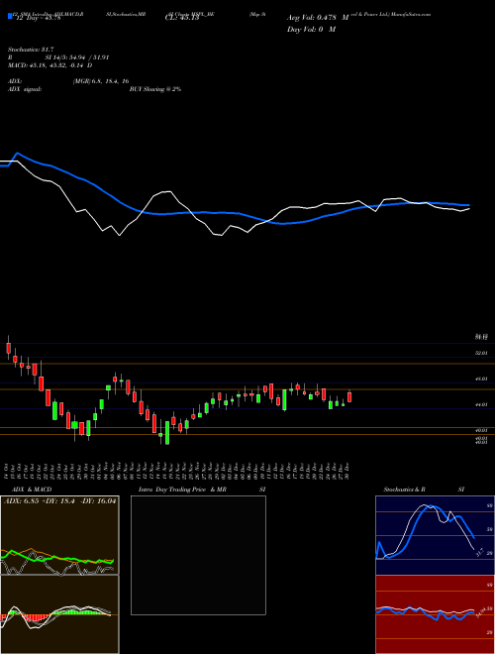The image size is (495, 654).
Task: Click the 'CL: 45.13' closing price value
Action: pyautogui.click(x=182, y=18)
